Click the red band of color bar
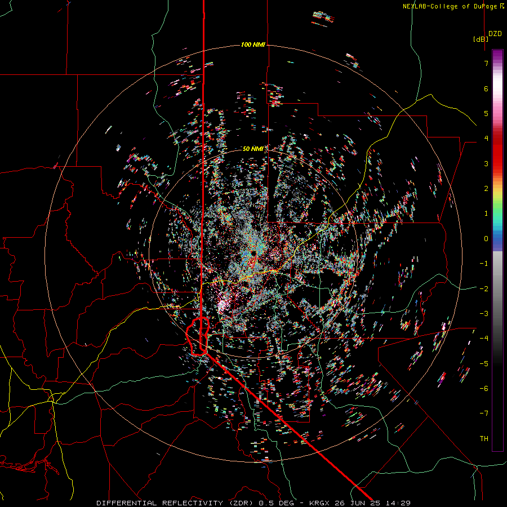 497,152
